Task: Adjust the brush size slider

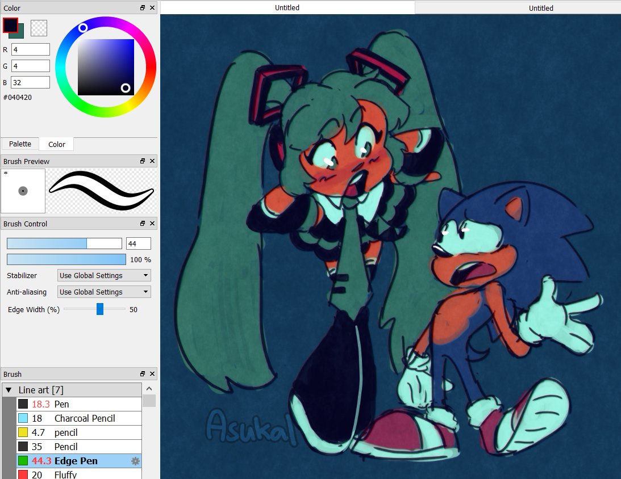Action: pyautogui.click(x=64, y=243)
